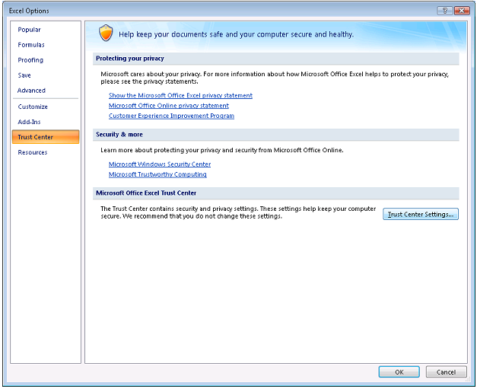
Task: Open Customer Experience Improvement Program link
Action: click(171, 116)
